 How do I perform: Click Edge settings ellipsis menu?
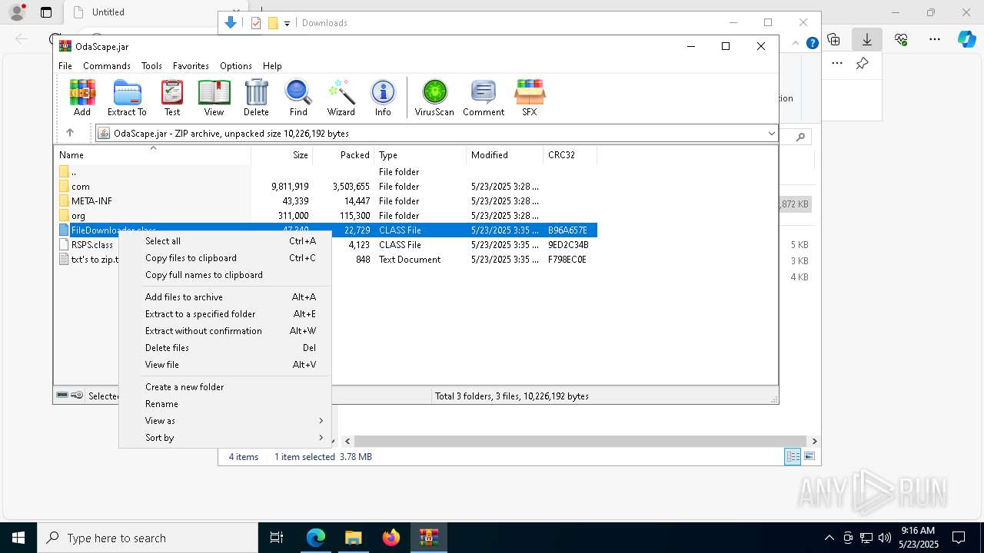point(935,39)
